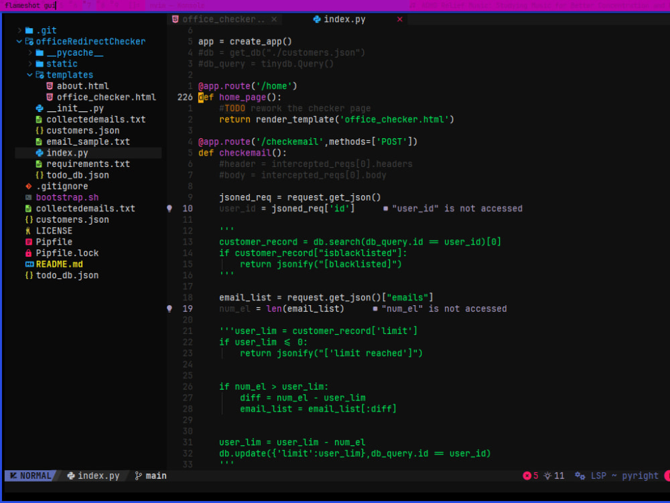Click line number 226 in the gutter
The height and width of the screenshot is (503, 670).
pos(185,97)
